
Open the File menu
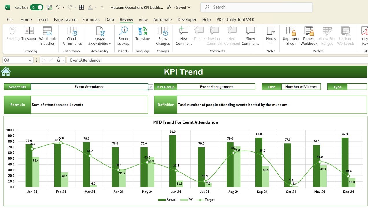[x=10, y=19]
